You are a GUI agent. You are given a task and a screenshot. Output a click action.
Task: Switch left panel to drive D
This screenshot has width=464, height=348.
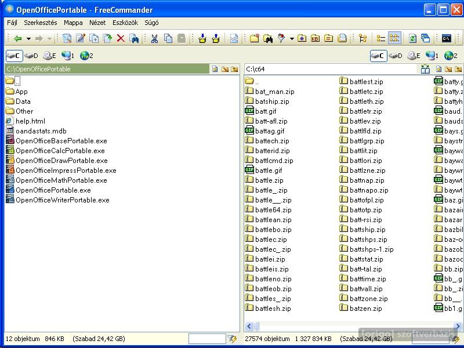coord(31,56)
